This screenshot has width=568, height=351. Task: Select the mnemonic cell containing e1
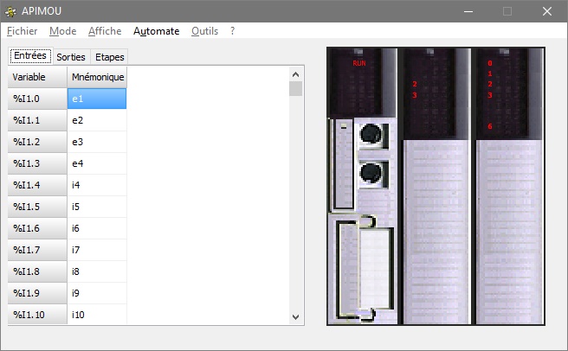pos(97,99)
